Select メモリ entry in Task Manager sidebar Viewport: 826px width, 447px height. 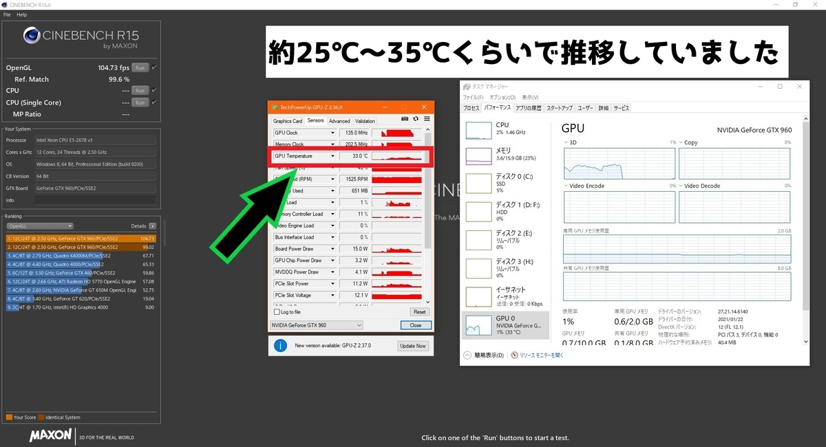(x=506, y=155)
